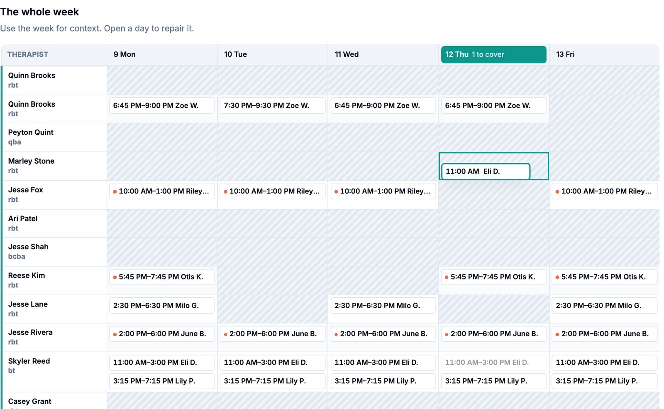Open Tuesday's 2:00 PM June B. session
This screenshot has height=409, width=664.
272,334
